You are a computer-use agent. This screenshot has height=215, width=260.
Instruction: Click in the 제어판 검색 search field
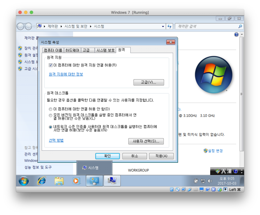point(206,26)
